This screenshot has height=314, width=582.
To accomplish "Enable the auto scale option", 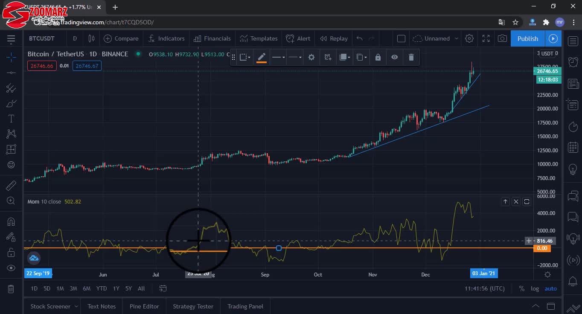I will tap(550, 289).
